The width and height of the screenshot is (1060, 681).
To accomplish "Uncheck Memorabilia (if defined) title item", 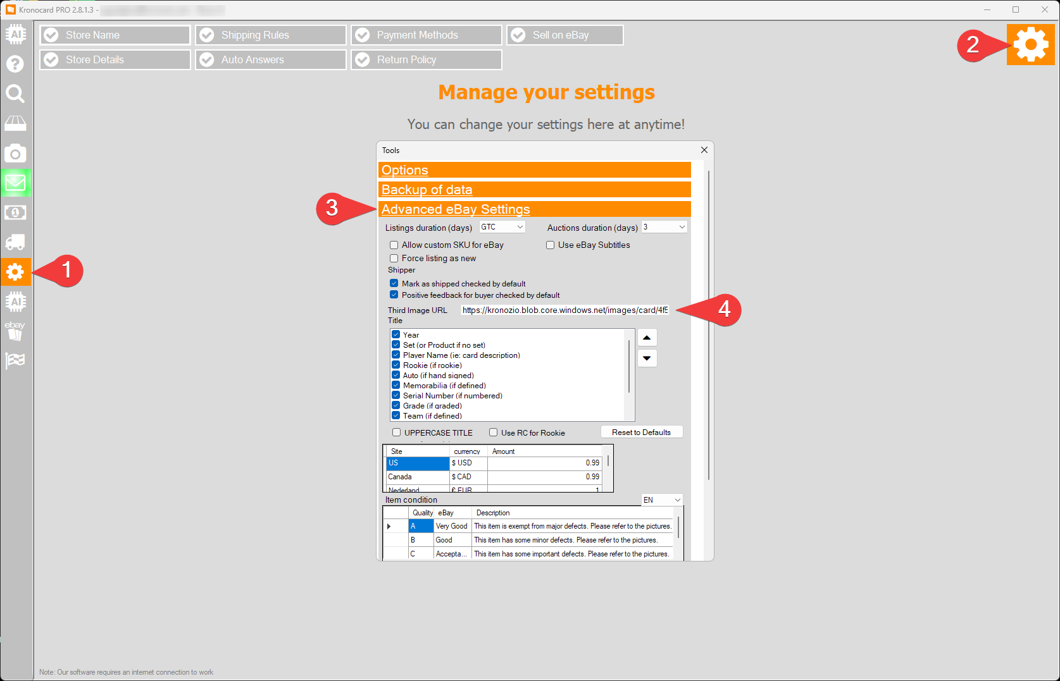I will (x=396, y=385).
